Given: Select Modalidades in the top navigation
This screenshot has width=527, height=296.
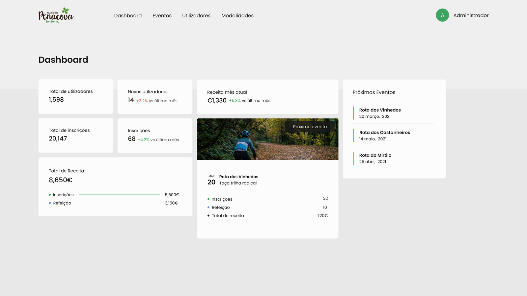Looking at the screenshot, I should (237, 15).
